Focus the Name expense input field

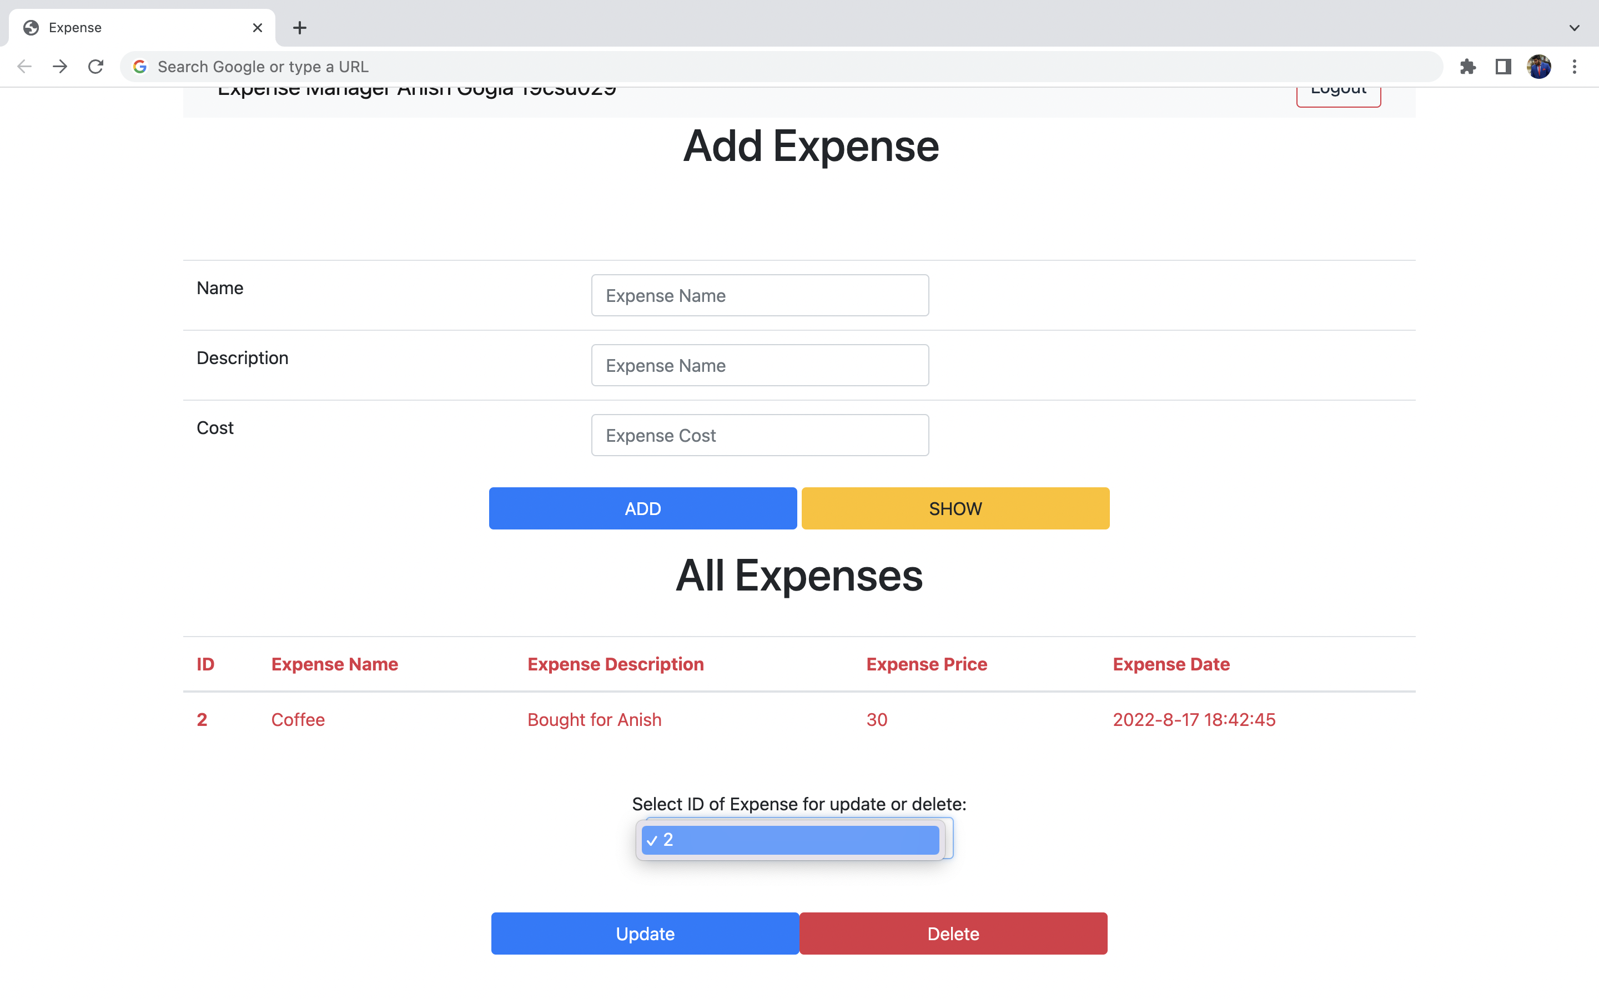tap(760, 295)
